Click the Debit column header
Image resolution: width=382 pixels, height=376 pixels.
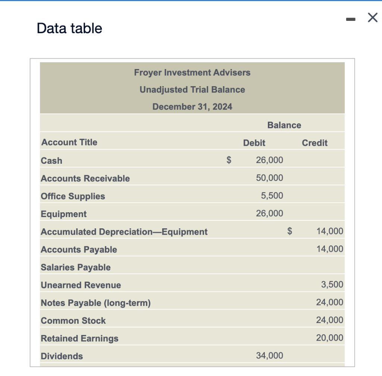pyautogui.click(x=254, y=143)
